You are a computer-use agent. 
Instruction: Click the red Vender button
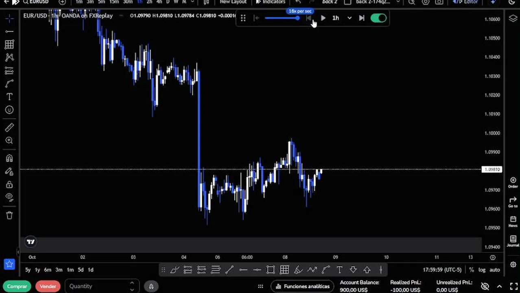pyautogui.click(x=48, y=286)
